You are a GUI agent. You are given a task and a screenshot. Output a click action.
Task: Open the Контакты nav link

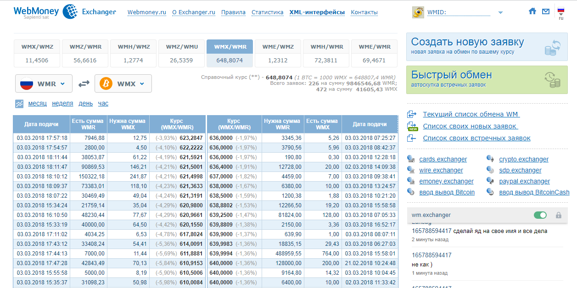point(364,12)
